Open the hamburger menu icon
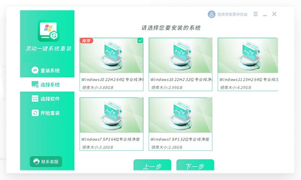Viewport: 301px width, 180px height. tap(255, 14)
